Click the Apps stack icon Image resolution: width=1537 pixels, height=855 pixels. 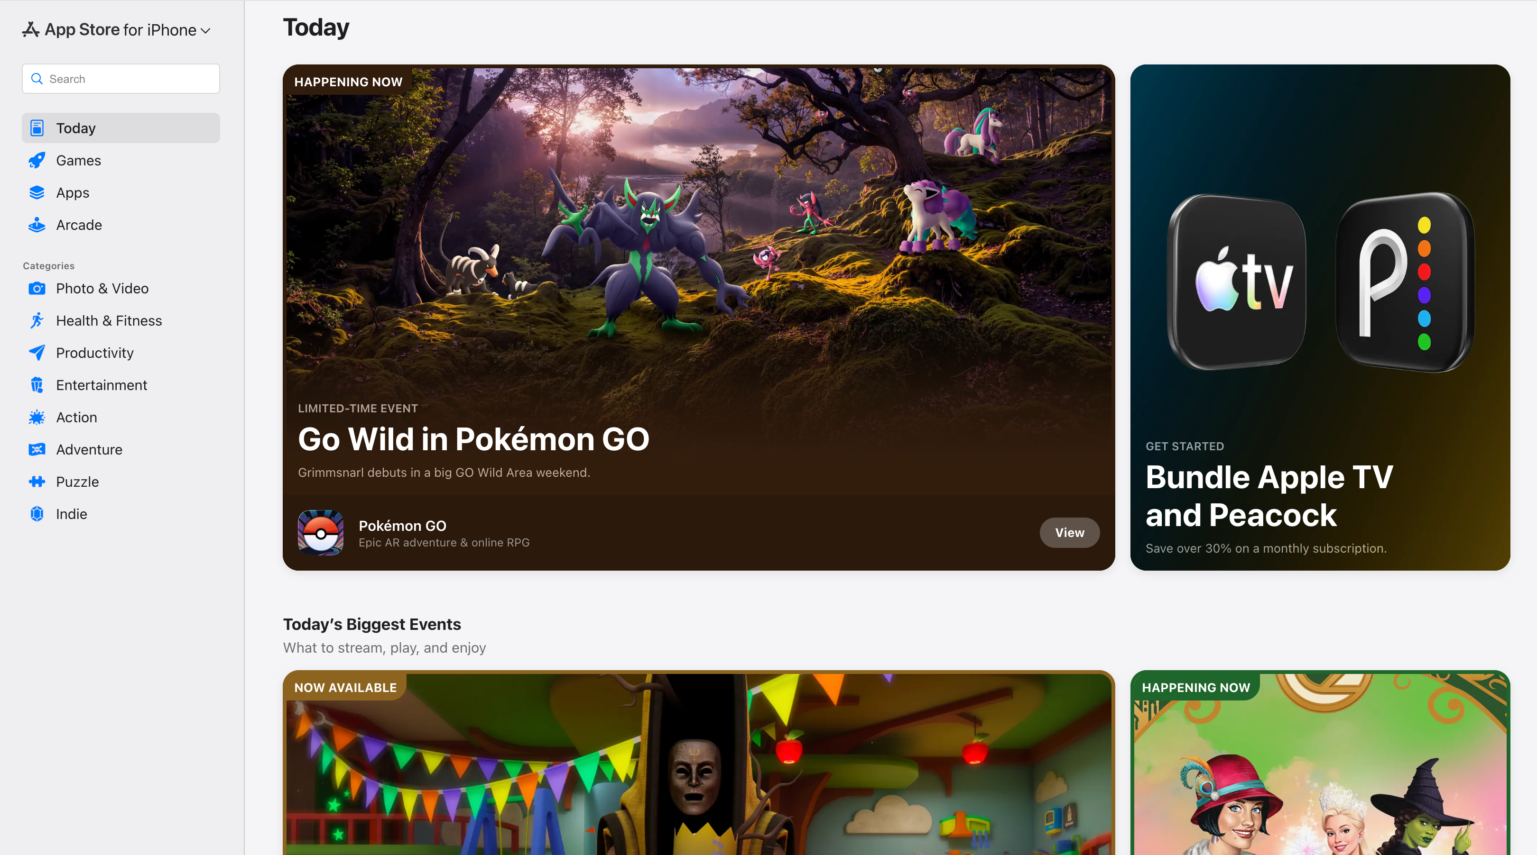37,192
